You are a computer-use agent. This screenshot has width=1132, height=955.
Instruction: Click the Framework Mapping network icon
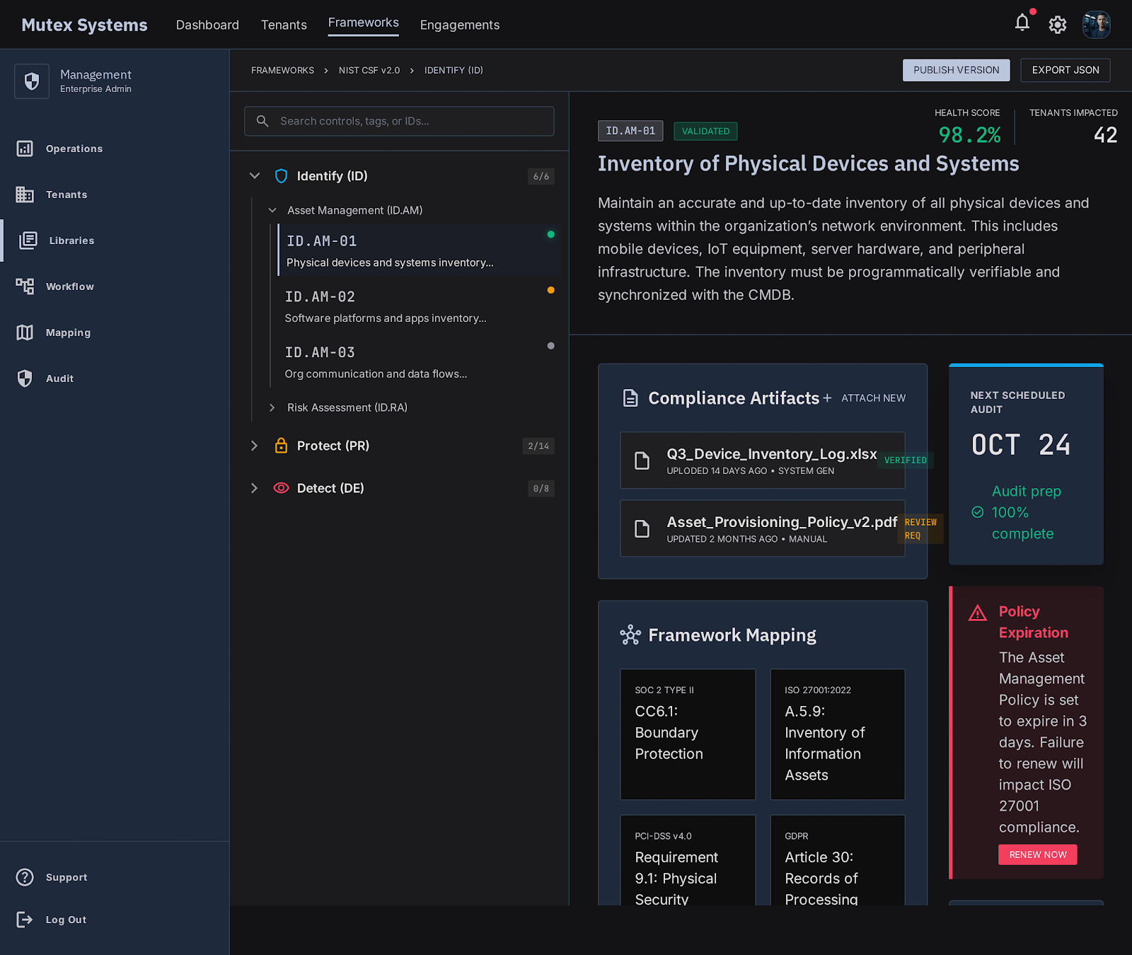pos(630,635)
